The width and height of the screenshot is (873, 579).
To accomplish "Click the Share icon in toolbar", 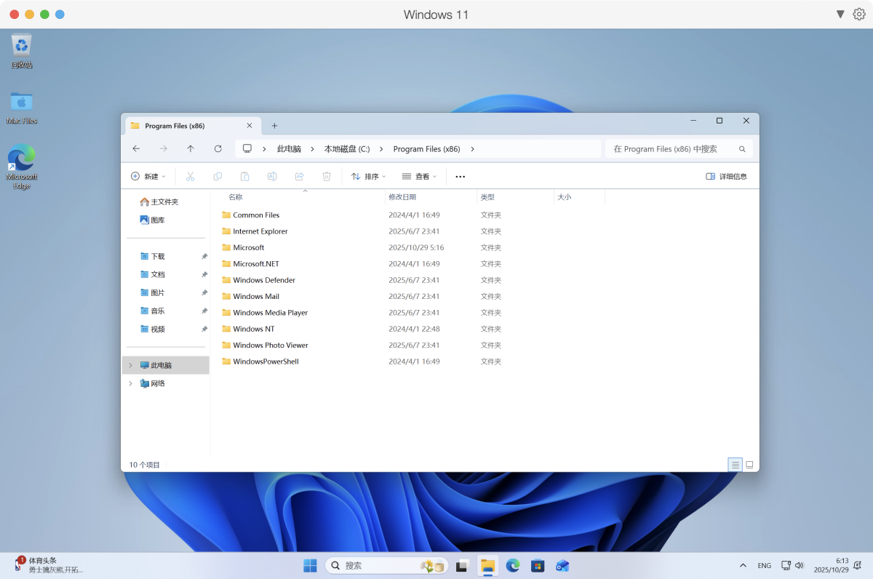I will [299, 176].
